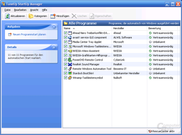This screenshot has height=135, width=182.
Task: Click the Löschen X icon
Action: point(74,16)
